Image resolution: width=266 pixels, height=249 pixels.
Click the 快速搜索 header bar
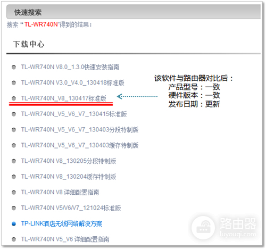point(134,12)
